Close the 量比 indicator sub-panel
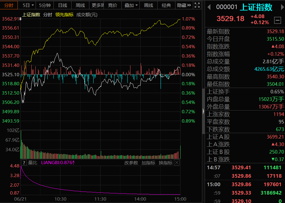The width and height of the screenshot is (285, 203). point(177,162)
